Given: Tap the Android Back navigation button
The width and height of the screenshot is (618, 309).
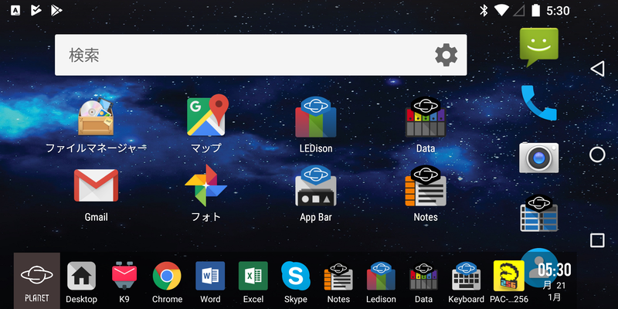Looking at the screenshot, I should pos(597,69).
